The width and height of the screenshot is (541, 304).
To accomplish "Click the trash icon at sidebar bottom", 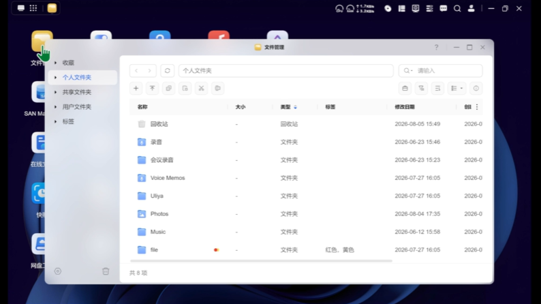I will pos(106,271).
